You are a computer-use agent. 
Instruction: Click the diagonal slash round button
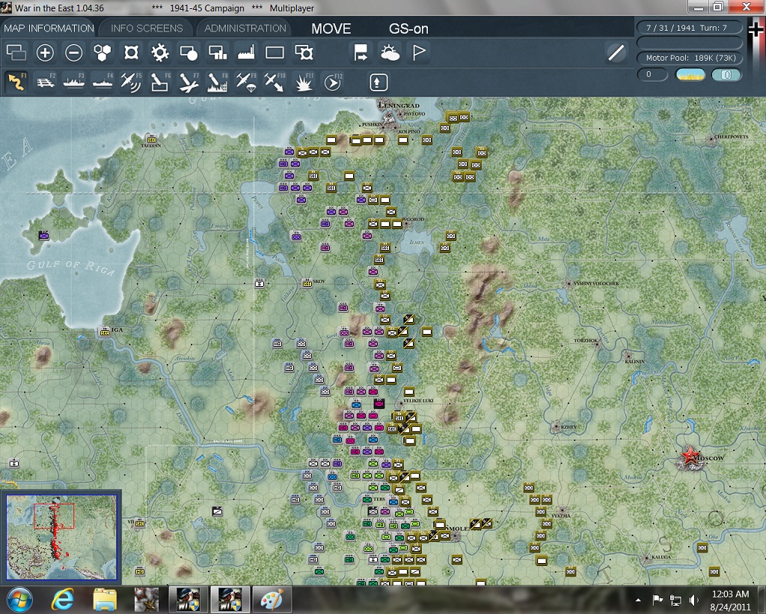(x=616, y=52)
